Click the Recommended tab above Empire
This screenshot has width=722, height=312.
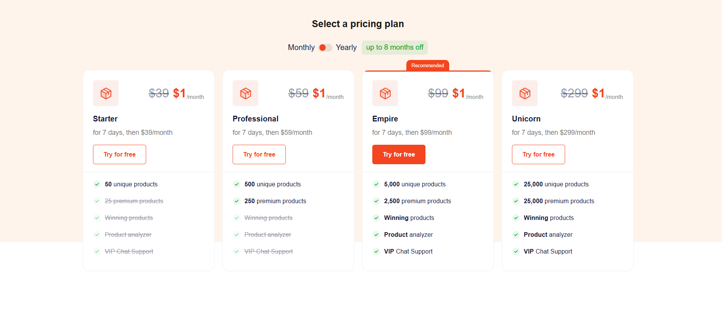click(428, 65)
